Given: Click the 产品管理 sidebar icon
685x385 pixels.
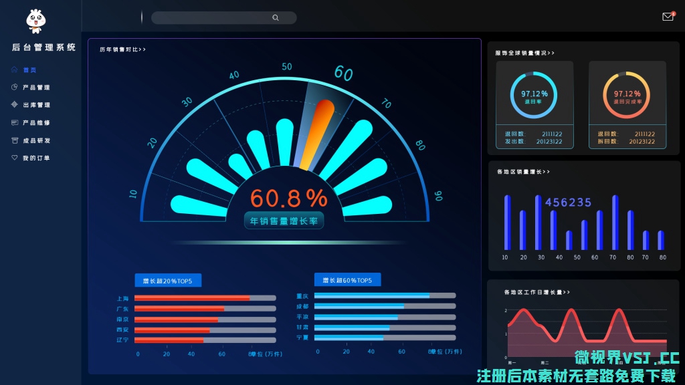Looking at the screenshot, I should [x=15, y=88].
